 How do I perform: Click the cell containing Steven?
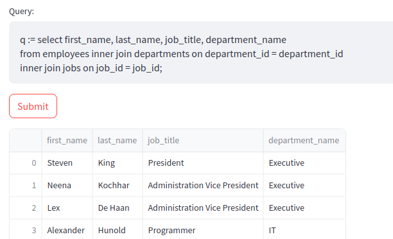point(67,163)
